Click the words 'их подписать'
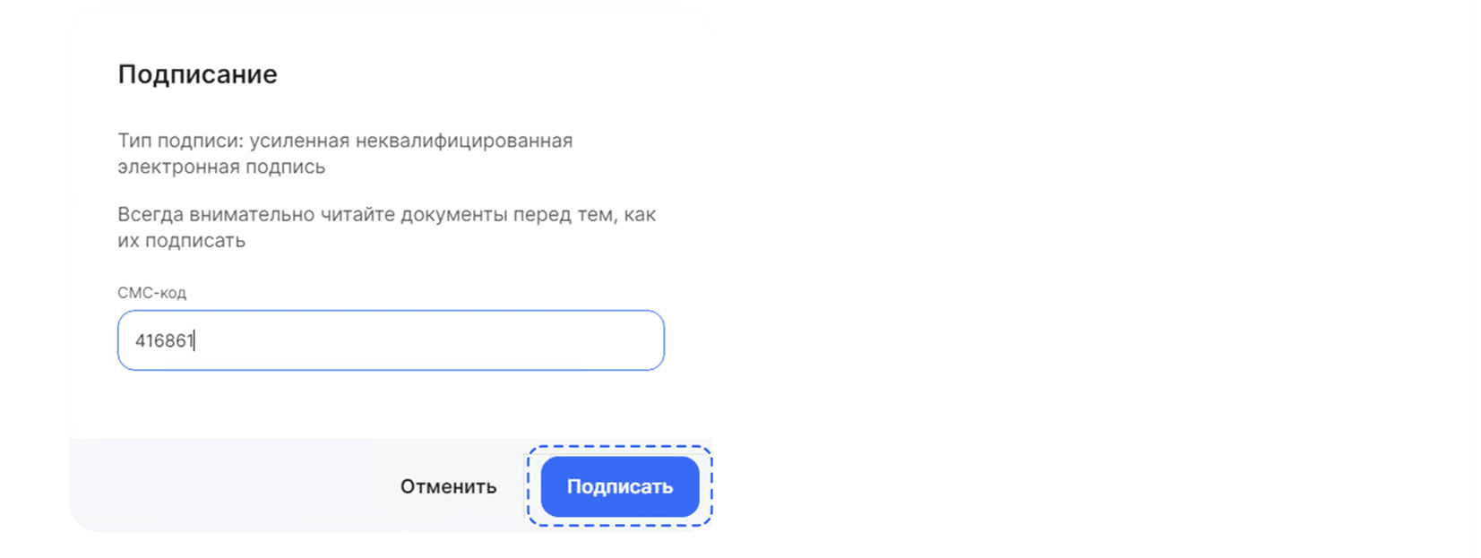Viewport: 1481px width, 558px height. pyautogui.click(x=181, y=240)
